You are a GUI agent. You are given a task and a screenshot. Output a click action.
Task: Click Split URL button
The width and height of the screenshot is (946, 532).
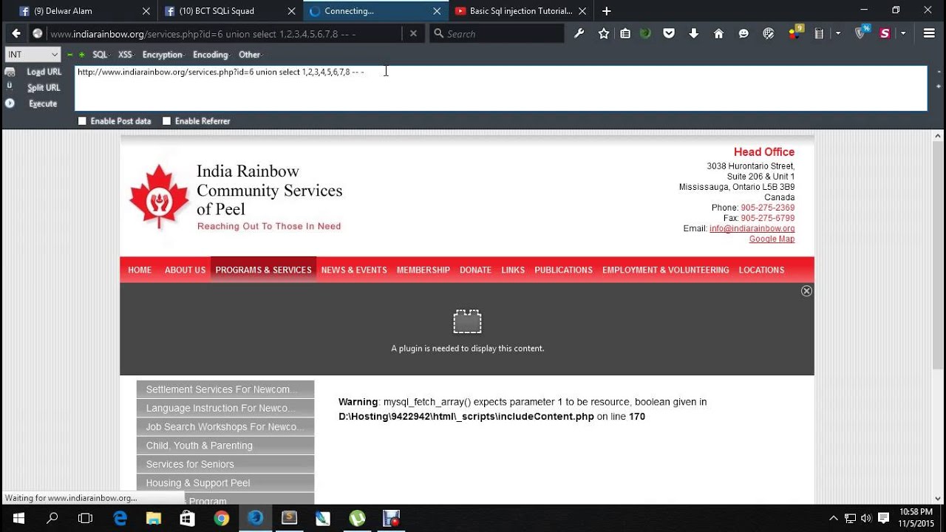pos(44,87)
